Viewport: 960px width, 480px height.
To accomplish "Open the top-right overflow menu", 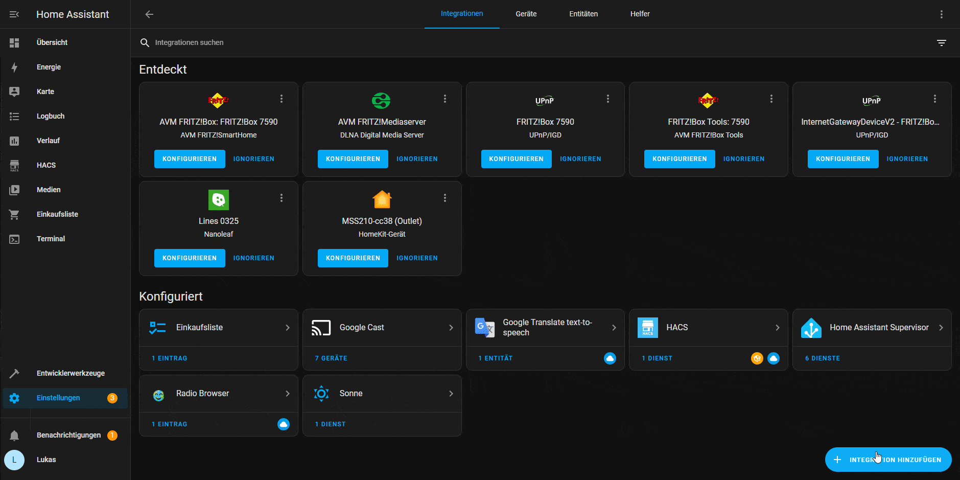I will click(941, 14).
